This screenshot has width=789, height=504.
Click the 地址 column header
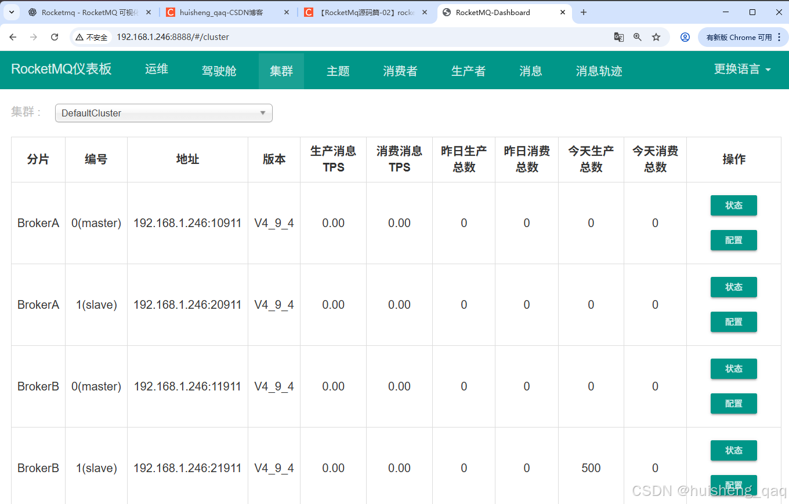click(x=188, y=159)
